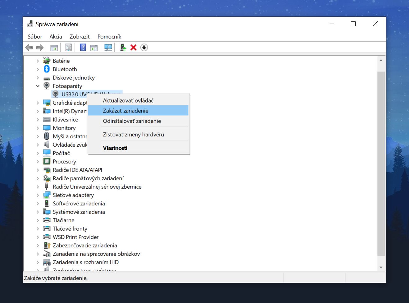Minimize the Správca zariadení window
The width and height of the screenshot is (409, 303).
[x=332, y=24]
